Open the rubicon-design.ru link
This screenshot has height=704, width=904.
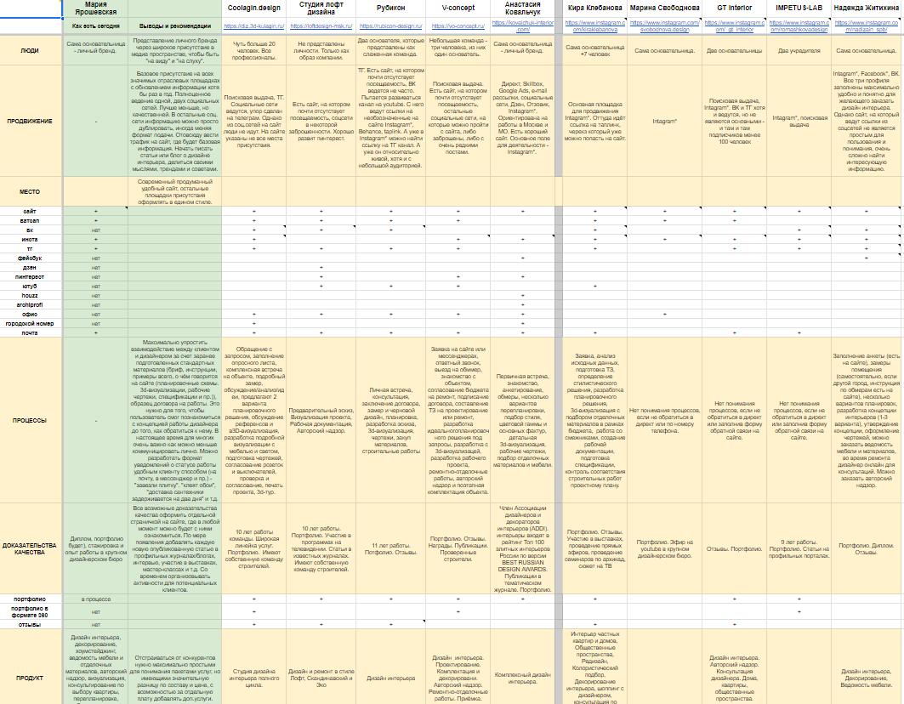[390, 26]
